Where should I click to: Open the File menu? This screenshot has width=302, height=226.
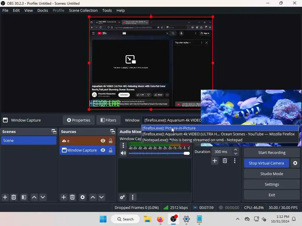5,10
